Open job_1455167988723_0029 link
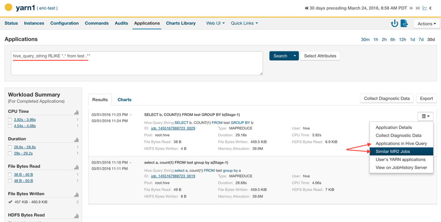 click(173, 128)
